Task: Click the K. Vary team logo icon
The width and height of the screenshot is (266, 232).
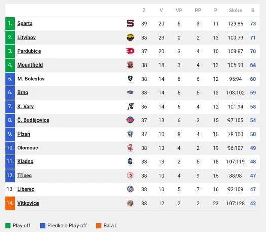Action: tap(130, 106)
